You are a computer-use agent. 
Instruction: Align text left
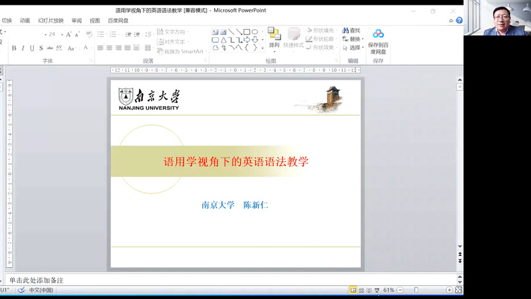[x=100, y=48]
